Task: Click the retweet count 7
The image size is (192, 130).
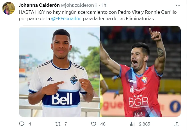Action: tap(66, 124)
